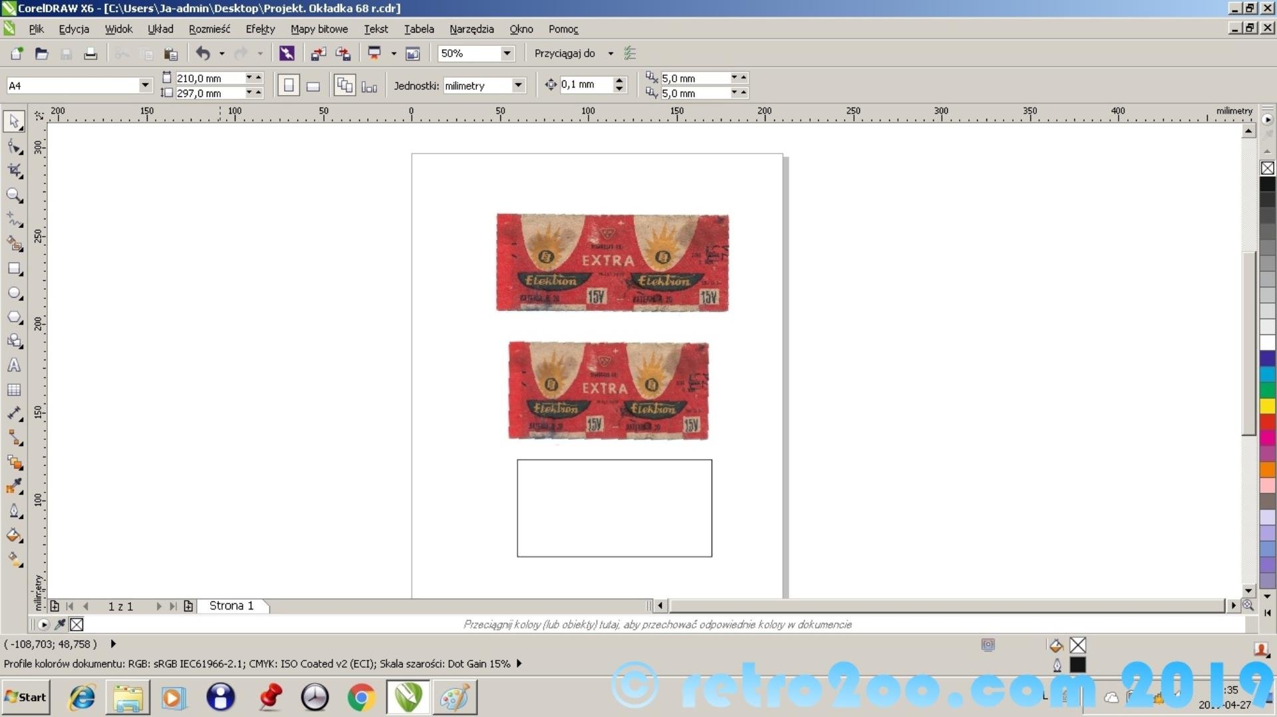Select the Zoom tool in toolbox
The width and height of the screenshot is (1277, 717).
tap(14, 195)
